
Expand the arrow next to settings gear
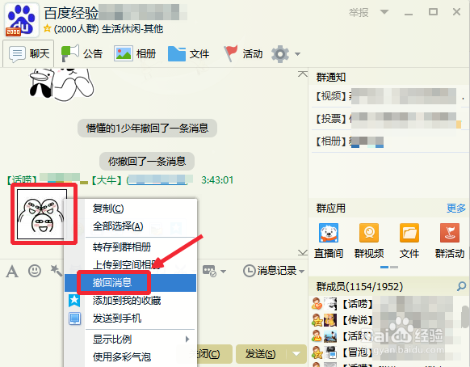point(297,54)
